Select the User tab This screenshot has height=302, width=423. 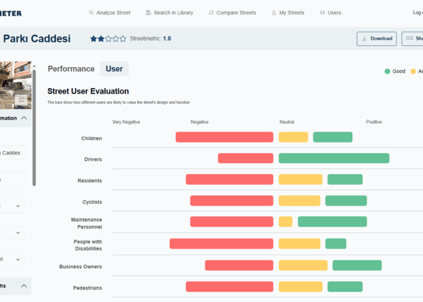coord(114,69)
